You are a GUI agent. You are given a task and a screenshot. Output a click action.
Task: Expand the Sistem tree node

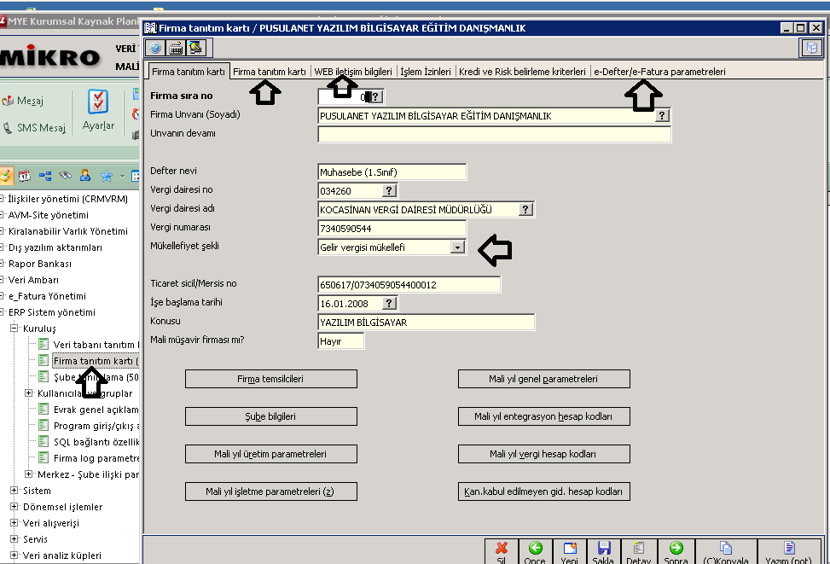click(x=15, y=491)
